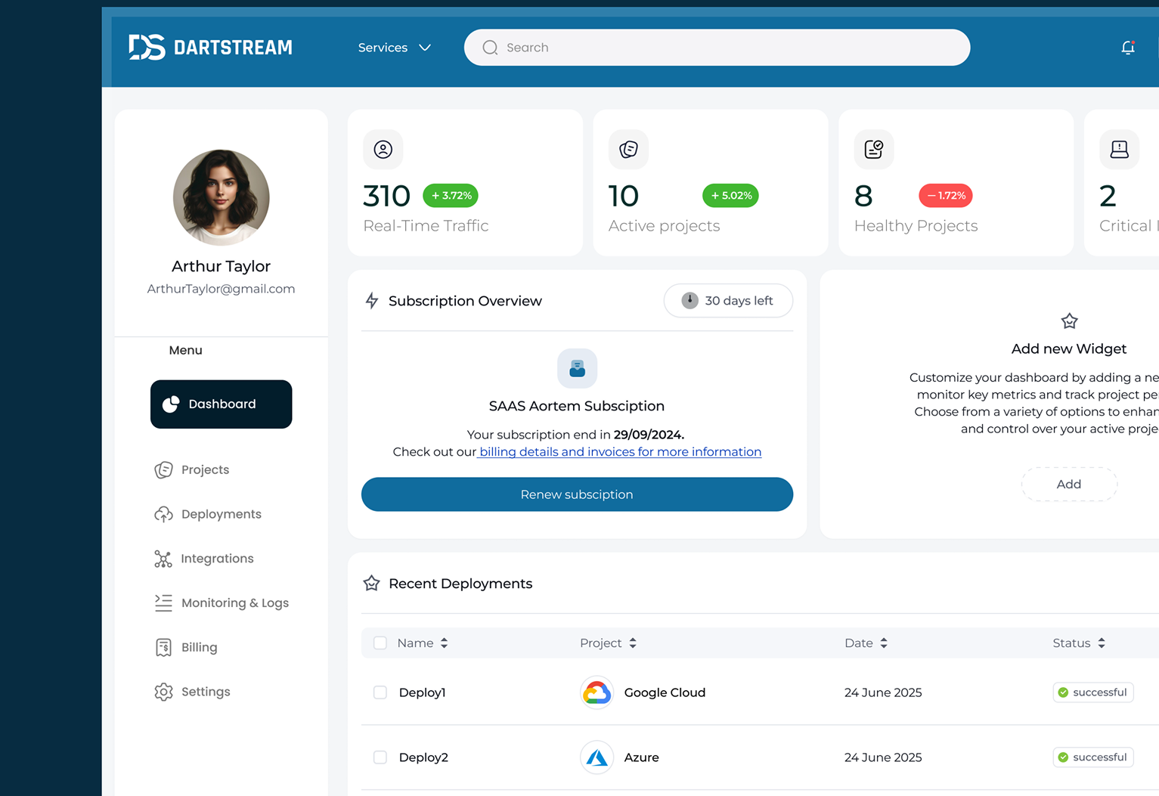Click the notification bell icon
Screen dimensions: 1159x796
point(1127,48)
